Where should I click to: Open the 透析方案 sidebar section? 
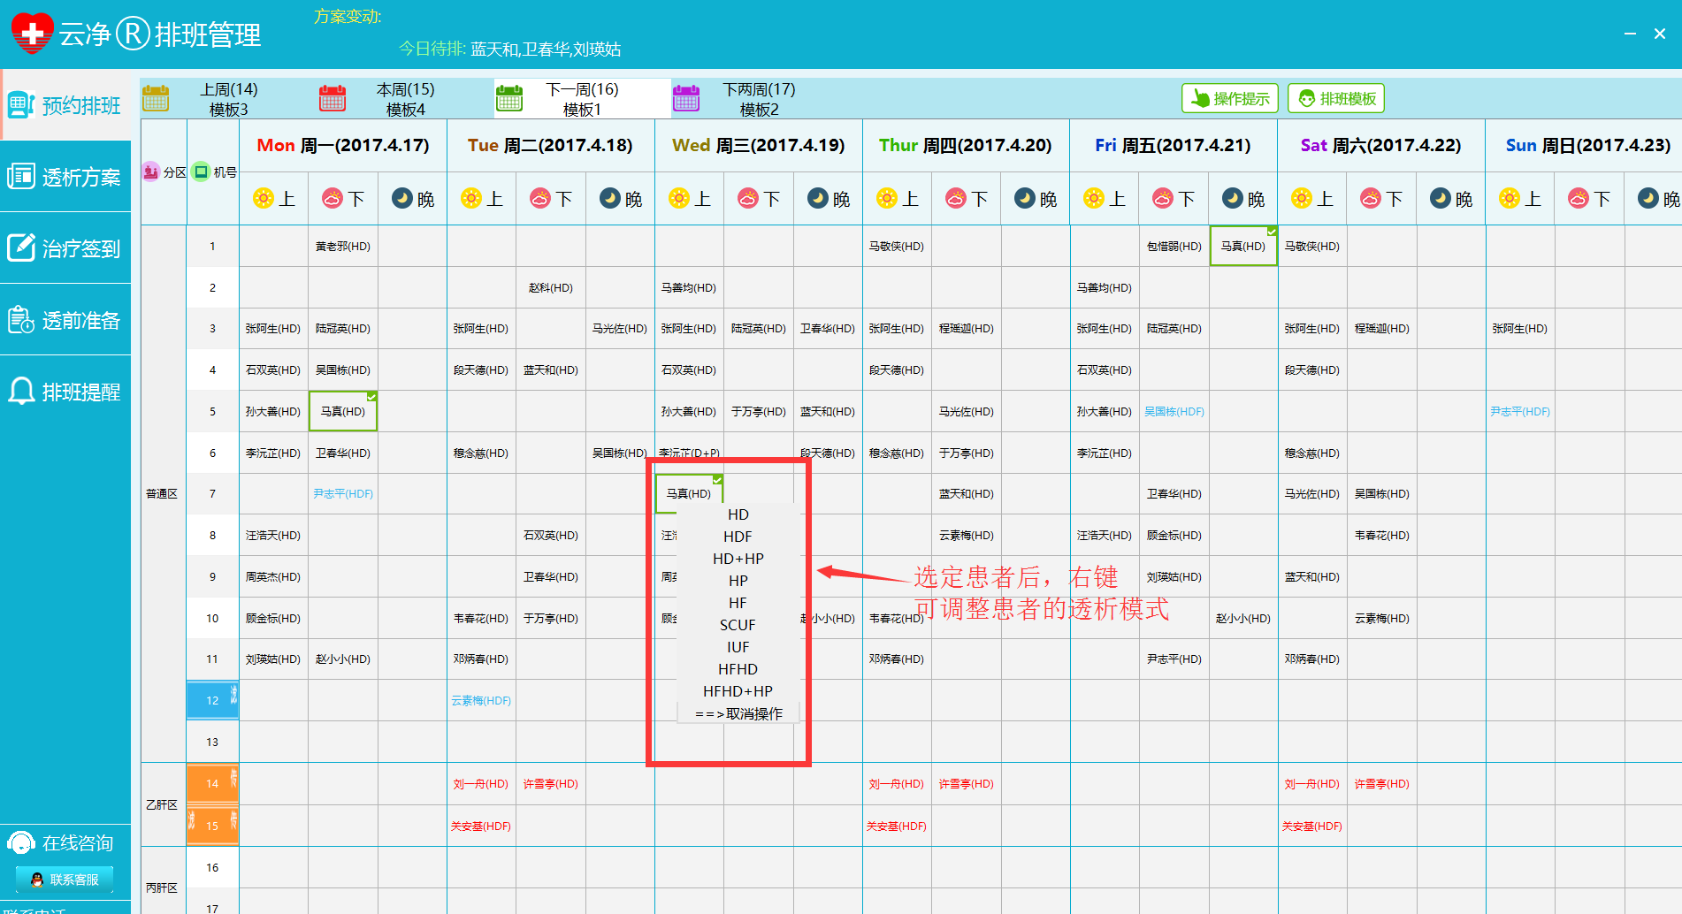pos(65,178)
